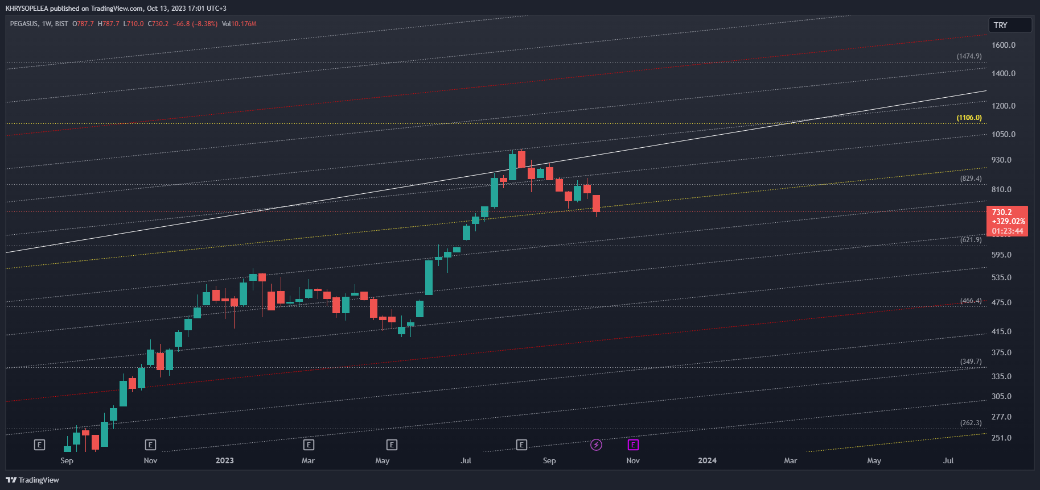Select the yellow (1106.0) level label
This screenshot has height=490, width=1040.
969,118
